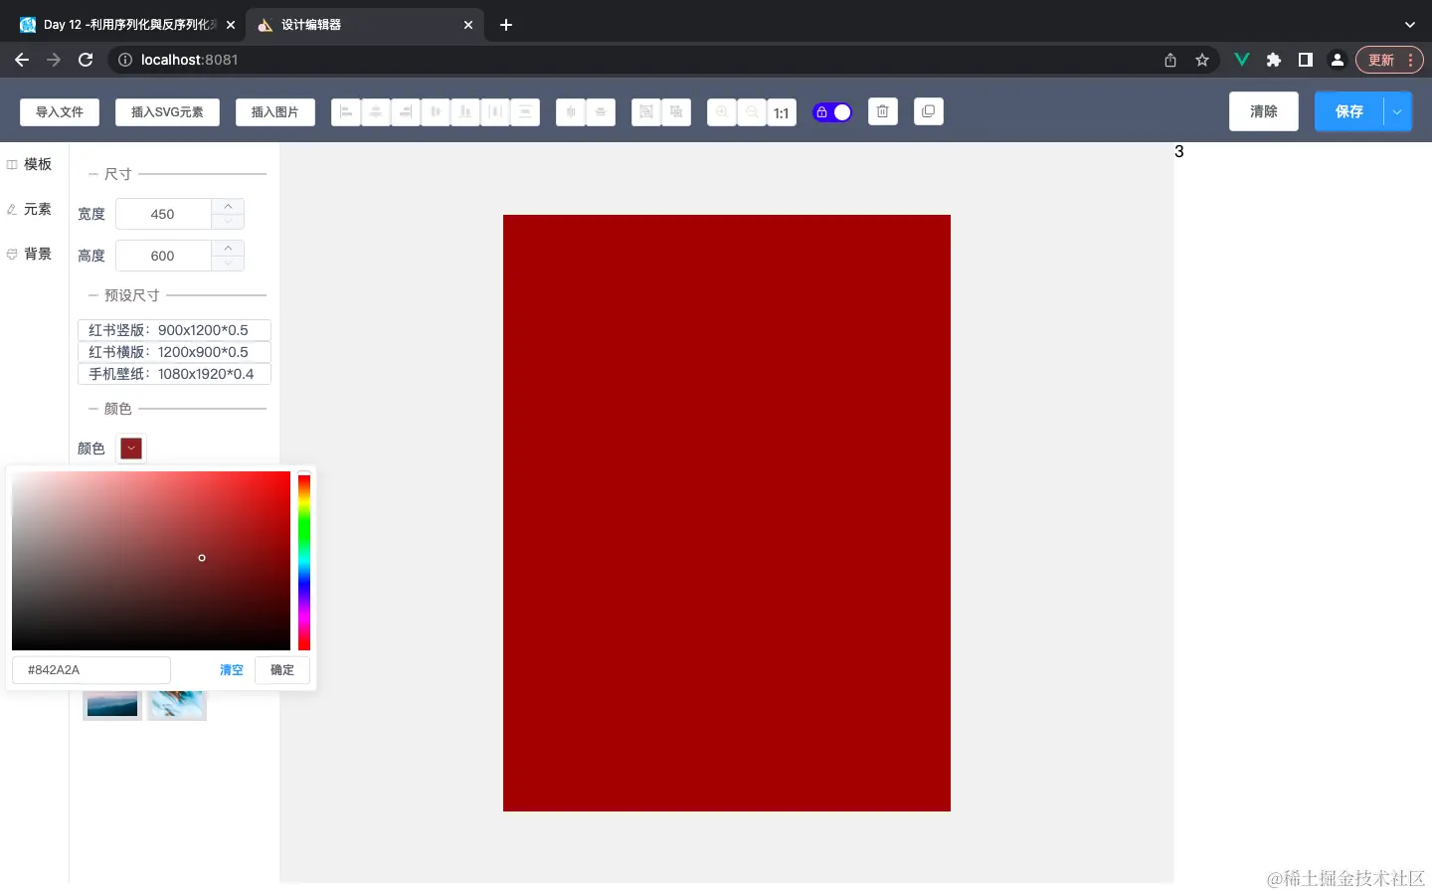The image size is (1432, 895).
Task: Reset canvas zoom to 1:1
Action: 782,112
